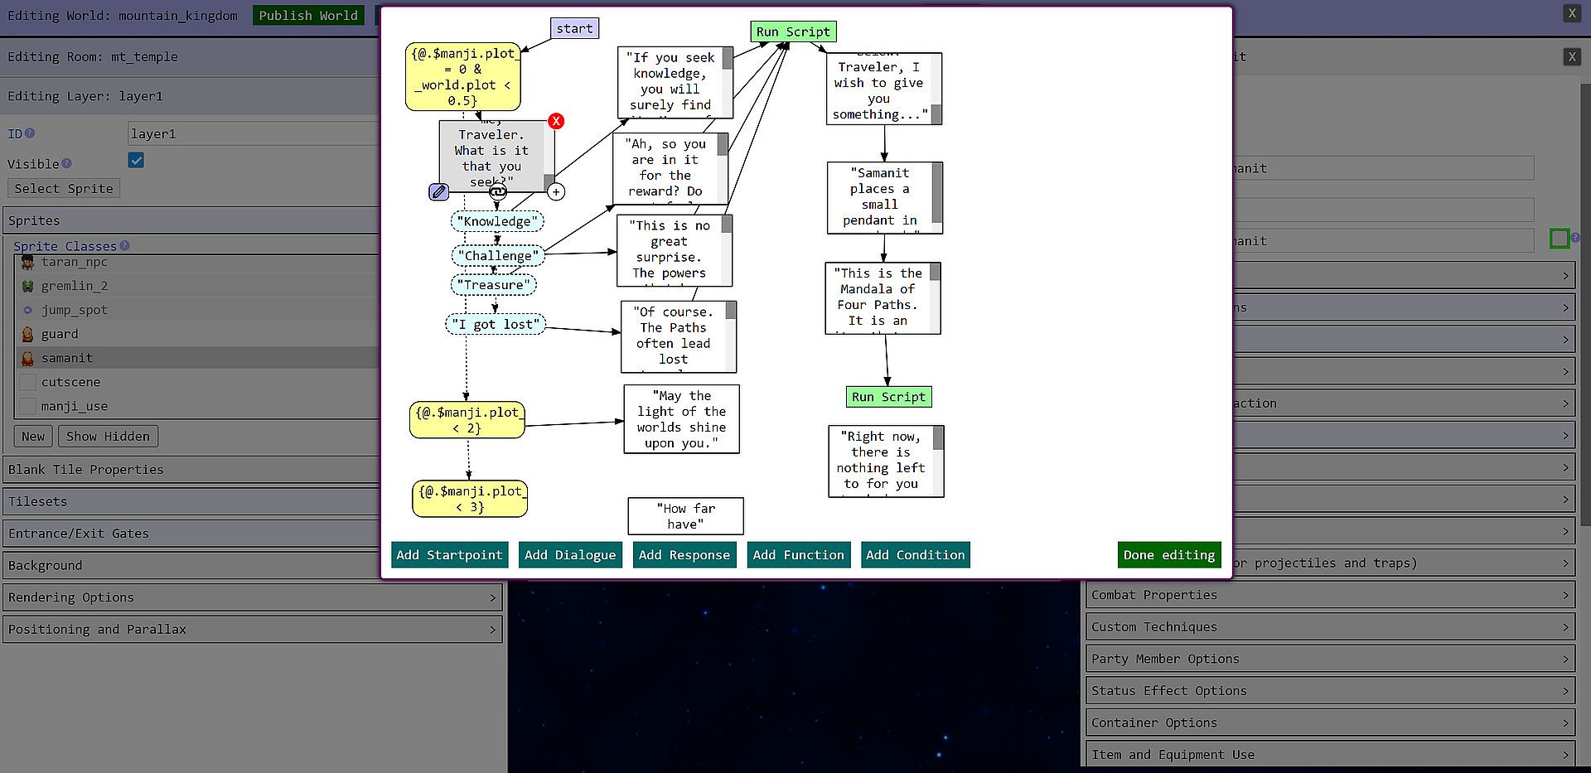Select the "I got lost" response node
1591x773 pixels.
click(496, 324)
